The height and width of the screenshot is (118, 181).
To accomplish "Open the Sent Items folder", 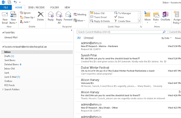I will 10,60.
